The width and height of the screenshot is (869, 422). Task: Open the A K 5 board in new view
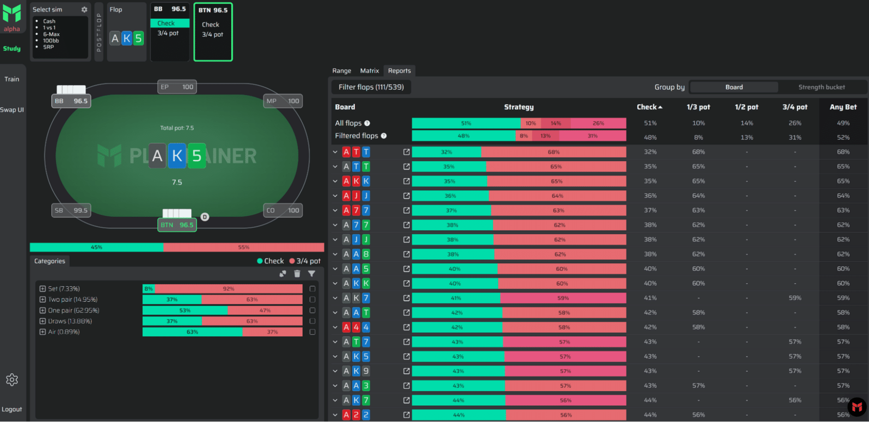pos(406,356)
